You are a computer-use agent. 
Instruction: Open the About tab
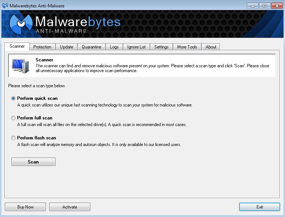pyautogui.click(x=211, y=47)
